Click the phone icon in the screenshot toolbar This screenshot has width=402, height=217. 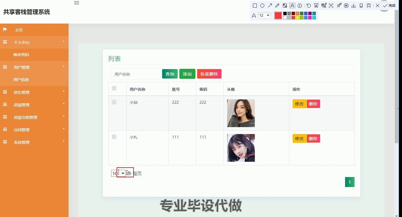coord(361,6)
